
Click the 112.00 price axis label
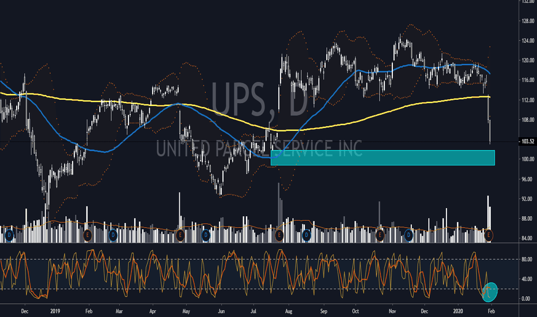pyautogui.click(x=528, y=100)
